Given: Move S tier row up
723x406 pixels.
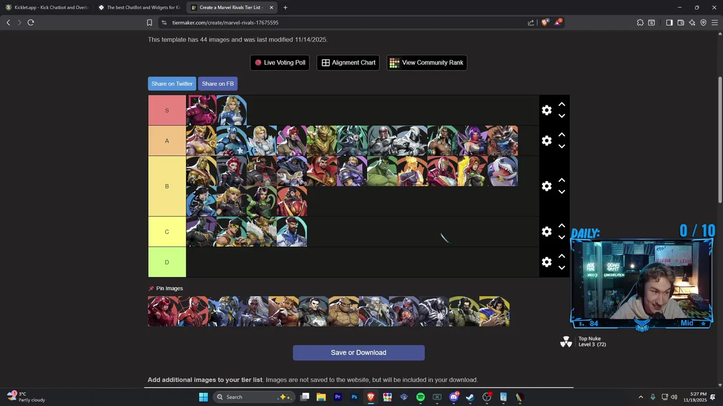Looking at the screenshot, I should coord(561,104).
